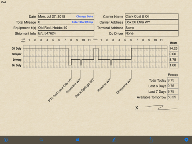Click Sleeper hours value 0.00

(x=174, y=54)
